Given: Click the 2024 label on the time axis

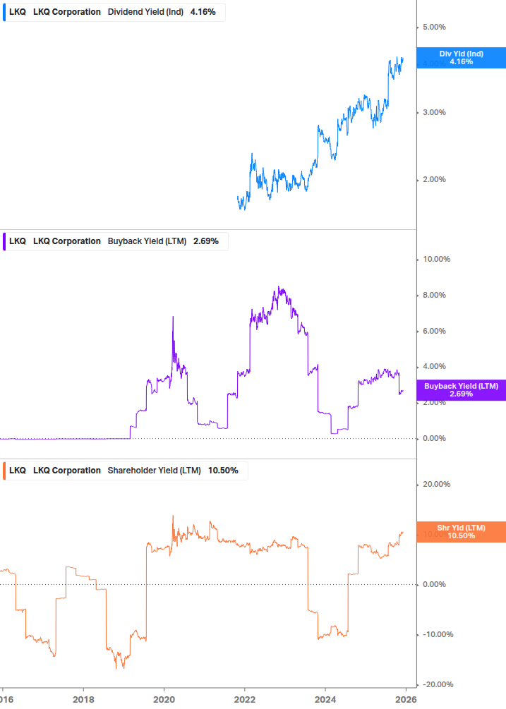Looking at the screenshot, I should pyautogui.click(x=325, y=700).
